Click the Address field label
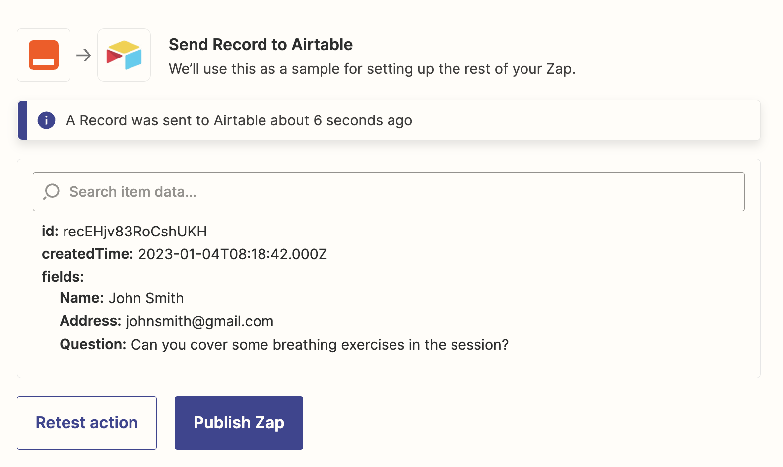Screen dimensions: 783x467 coord(90,321)
